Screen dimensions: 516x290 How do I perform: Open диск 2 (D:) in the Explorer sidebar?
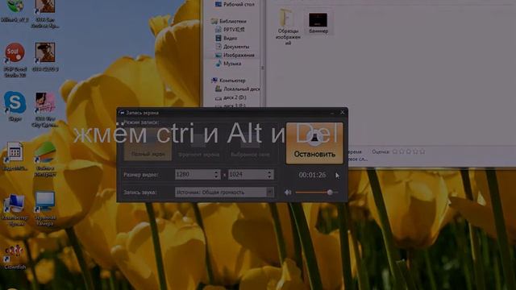point(231,97)
